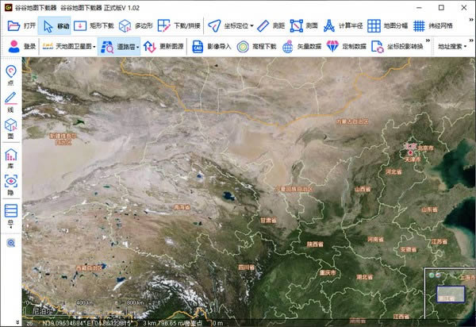Choose the 计算半径 radius compass tool
Viewport: 476px width, 327px height.
343,26
